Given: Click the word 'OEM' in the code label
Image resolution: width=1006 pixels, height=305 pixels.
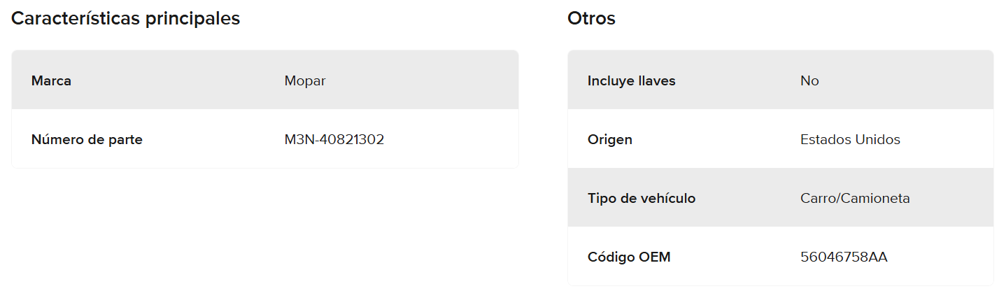Looking at the screenshot, I should [x=655, y=257].
